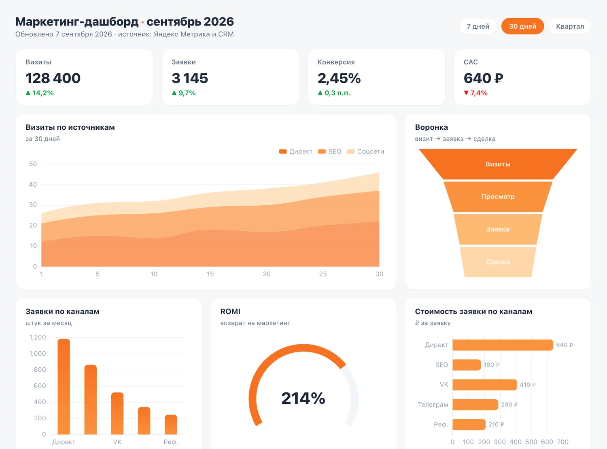Select the Просмотр funnel stage
The width and height of the screenshot is (607, 449).
[x=498, y=197]
